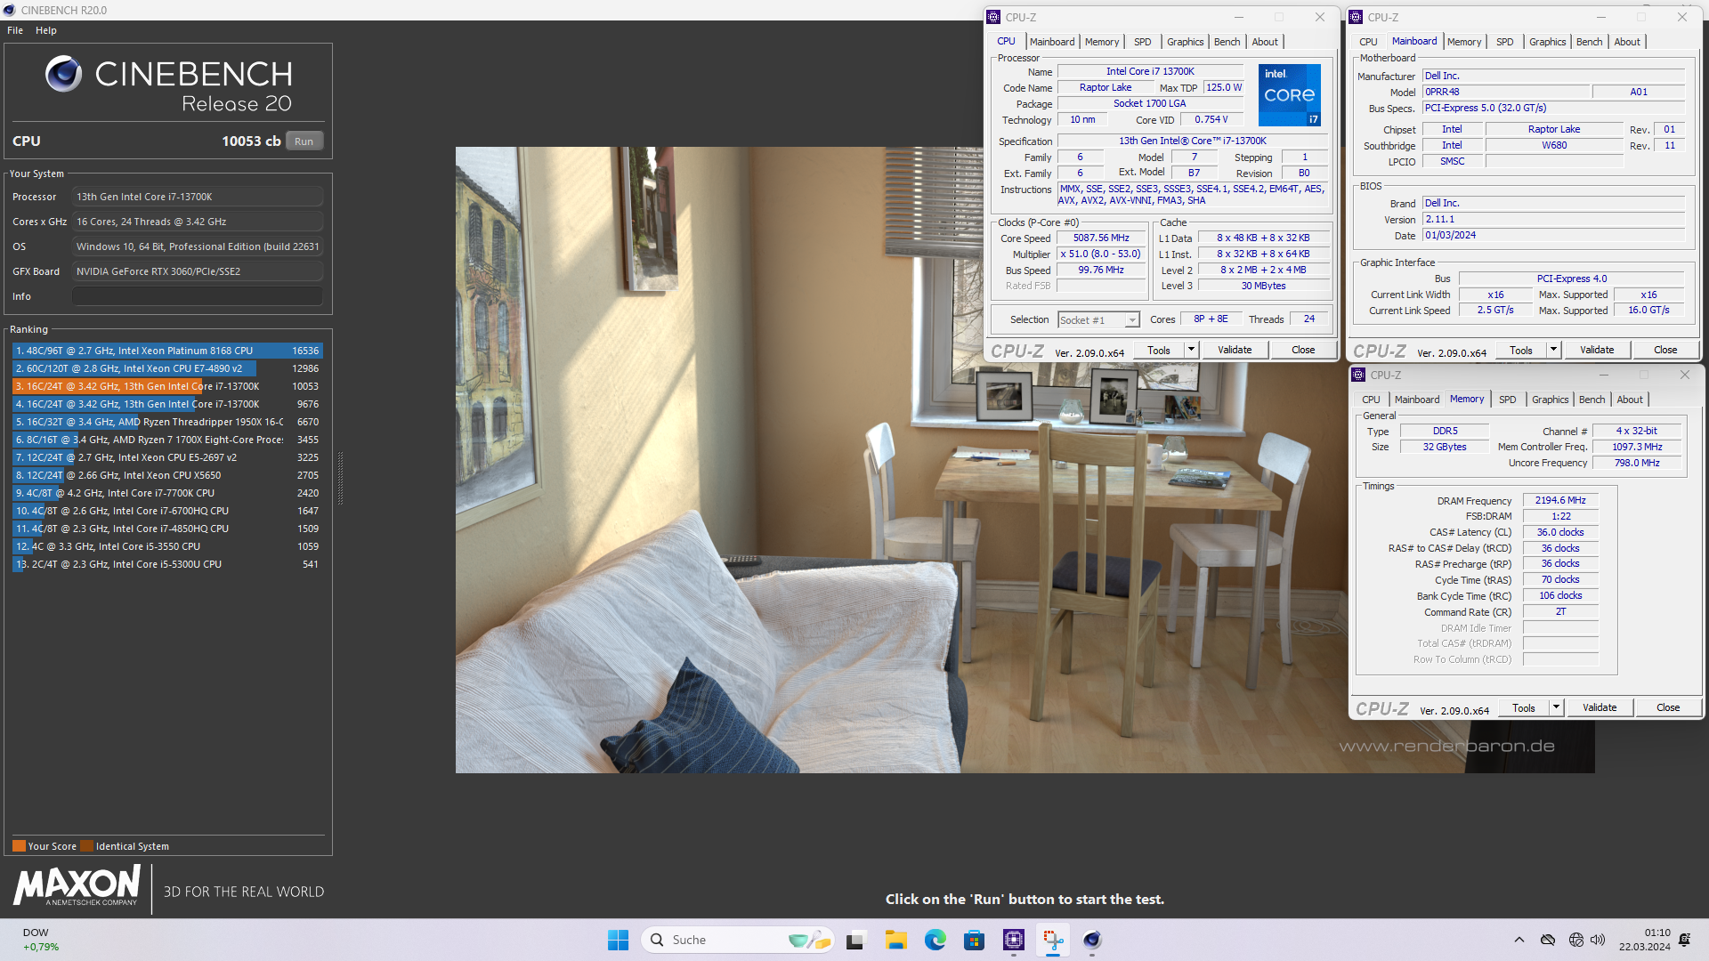Select orange i7-13700K 10053 ranking row

coord(166,386)
